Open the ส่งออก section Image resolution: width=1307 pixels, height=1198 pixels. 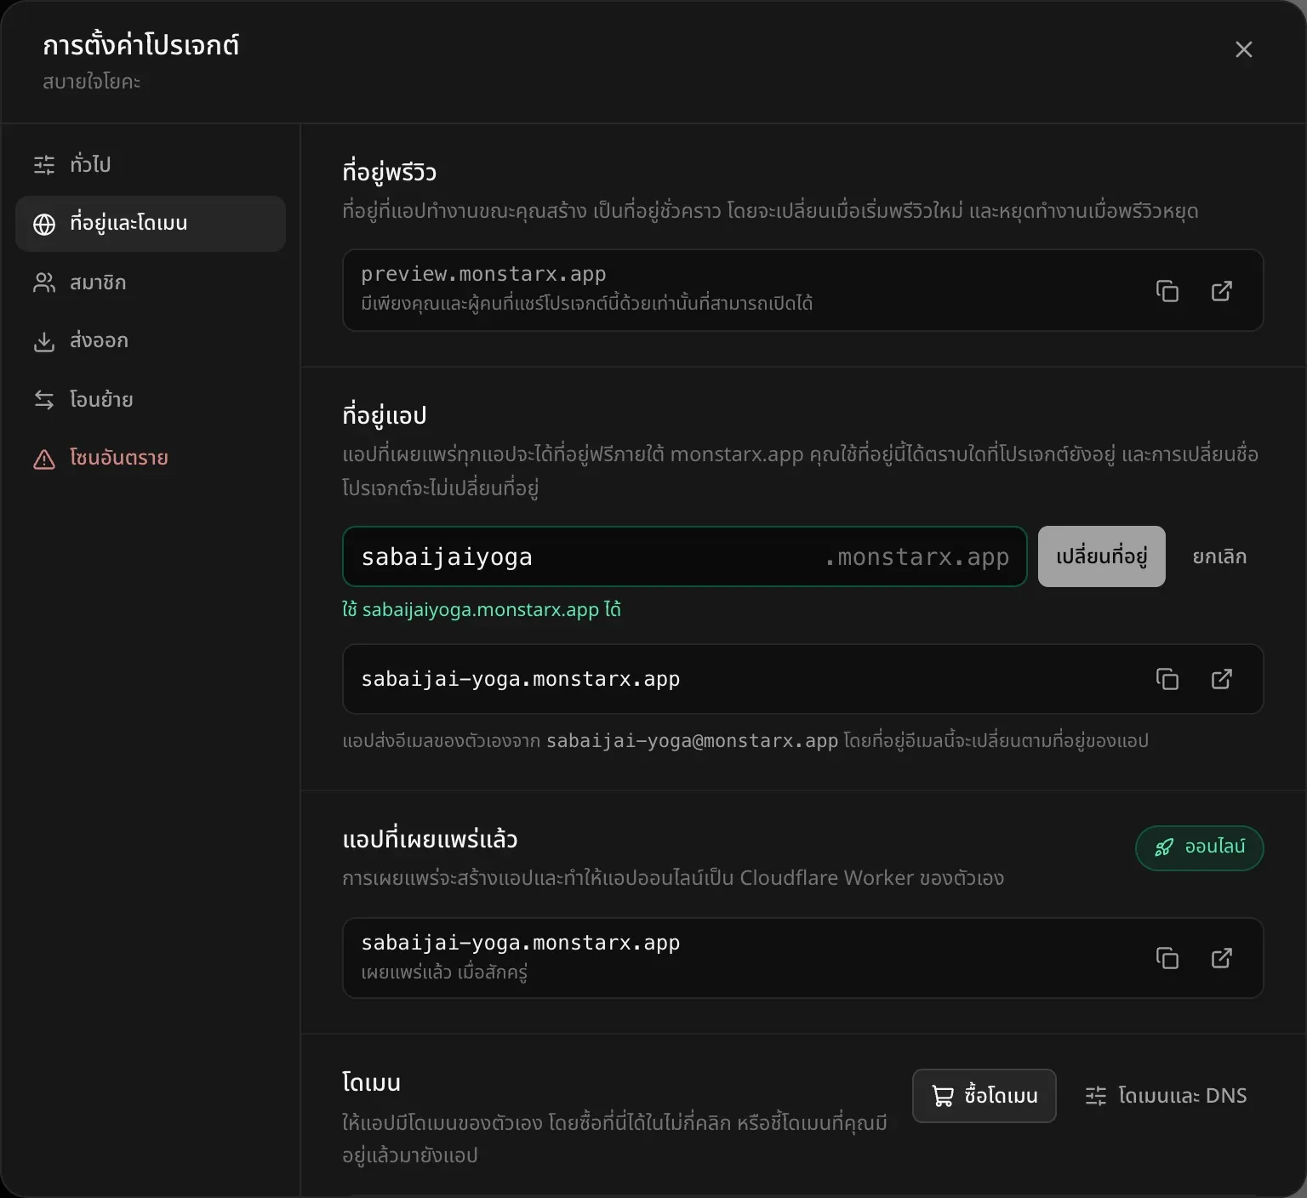point(151,341)
